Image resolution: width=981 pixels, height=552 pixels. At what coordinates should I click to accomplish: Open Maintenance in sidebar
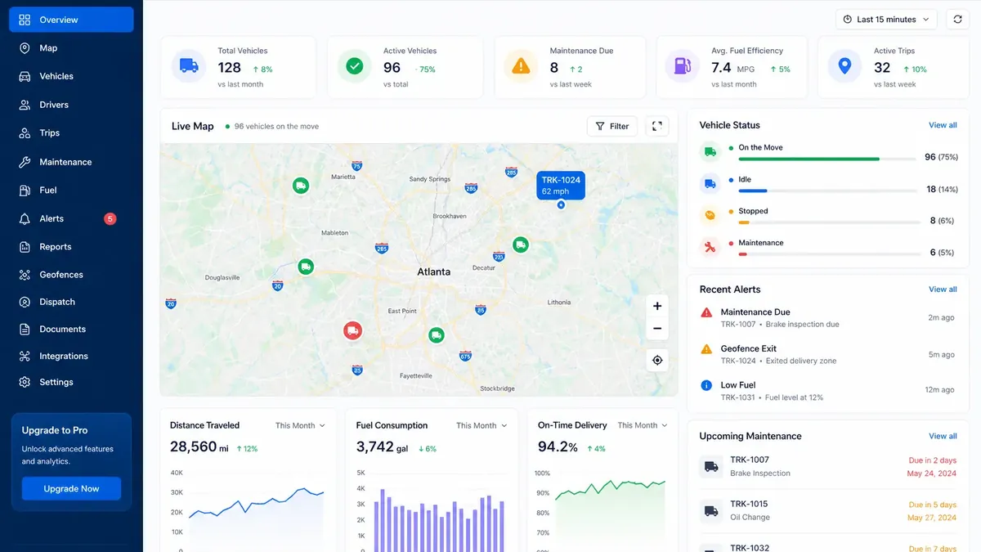pos(71,162)
